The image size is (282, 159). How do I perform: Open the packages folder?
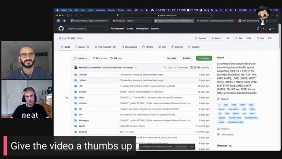tap(84, 121)
